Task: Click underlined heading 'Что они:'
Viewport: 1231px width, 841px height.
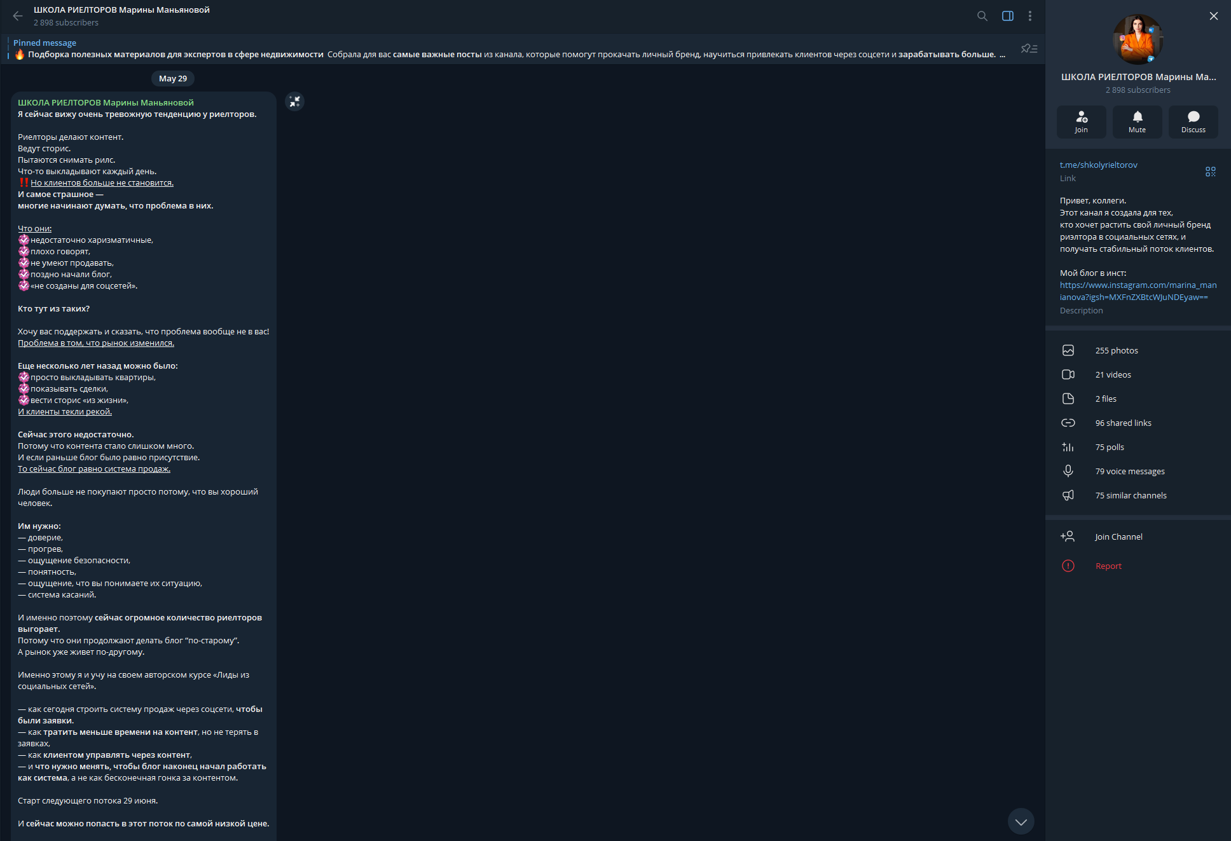Action: click(35, 228)
